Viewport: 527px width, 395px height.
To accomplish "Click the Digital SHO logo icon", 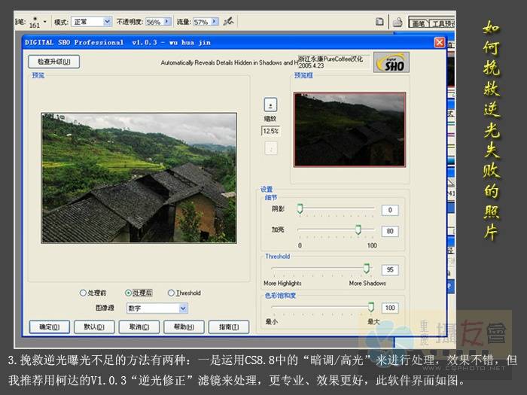I will coord(391,62).
